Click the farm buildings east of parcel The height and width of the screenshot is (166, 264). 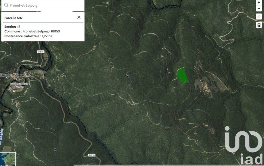point(205,87)
